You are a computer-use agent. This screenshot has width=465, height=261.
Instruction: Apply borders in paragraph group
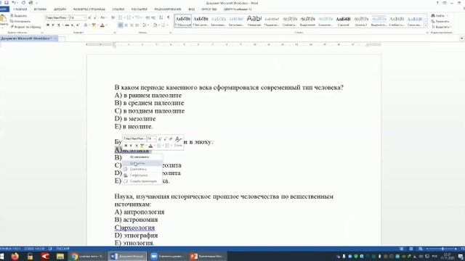coord(163,25)
